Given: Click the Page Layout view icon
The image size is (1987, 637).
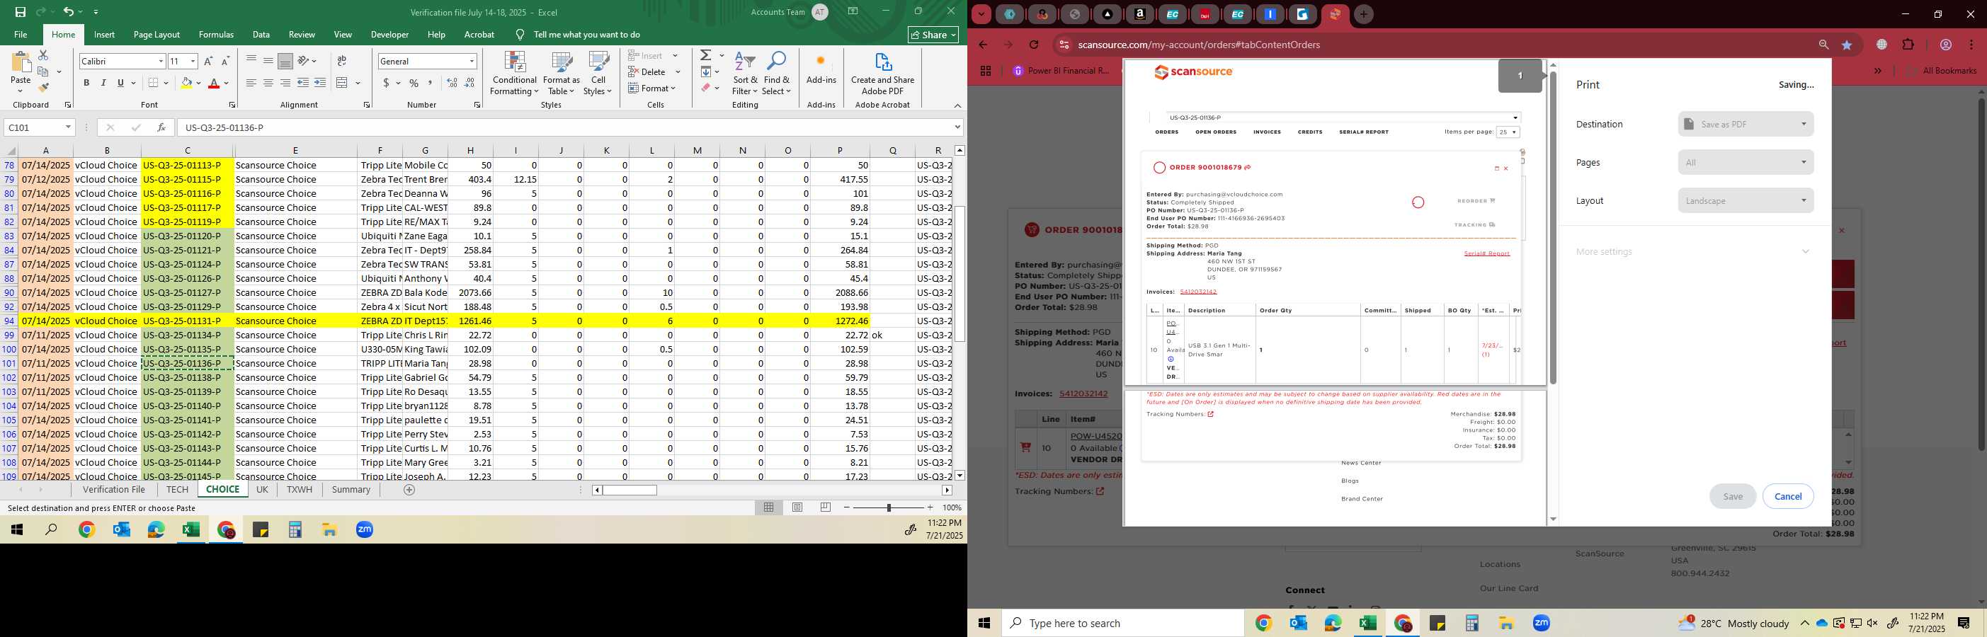Looking at the screenshot, I should (797, 507).
